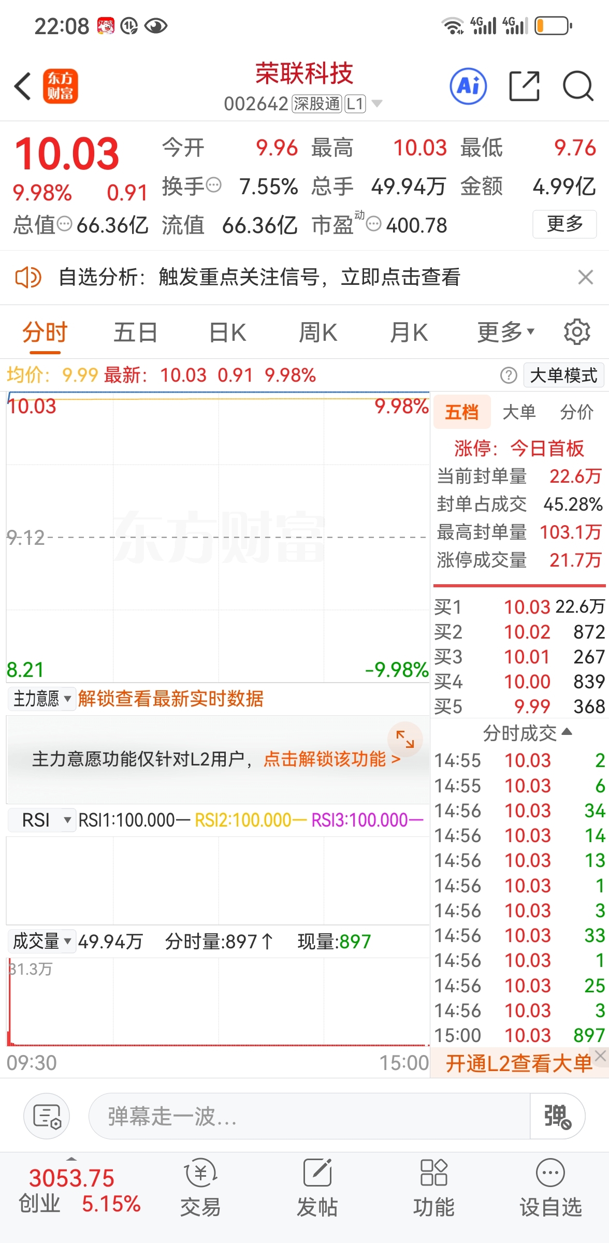
Task: Tap 解锁查看最新实时数据 link
Action: click(171, 699)
